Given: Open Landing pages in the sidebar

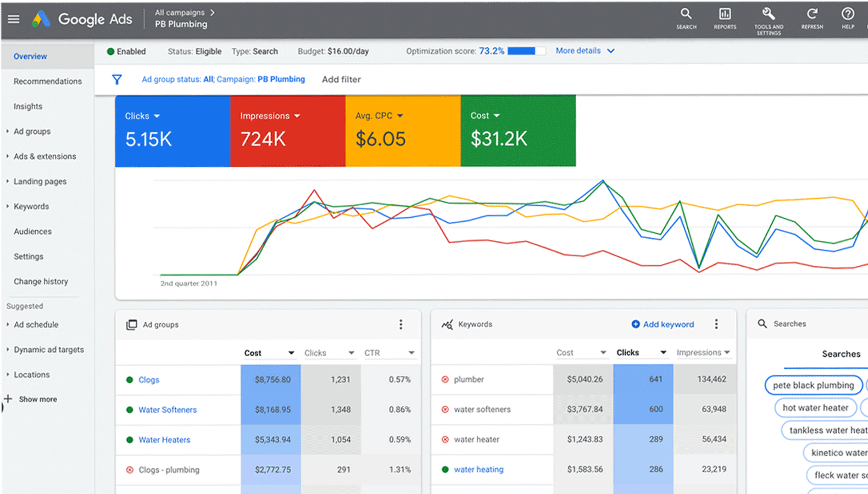Looking at the screenshot, I should point(40,182).
